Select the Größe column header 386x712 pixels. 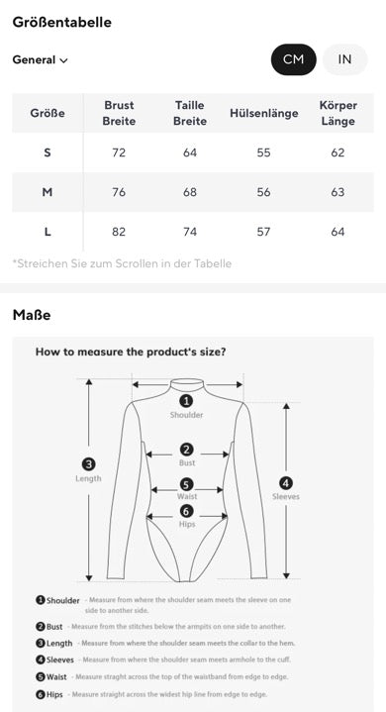click(48, 113)
